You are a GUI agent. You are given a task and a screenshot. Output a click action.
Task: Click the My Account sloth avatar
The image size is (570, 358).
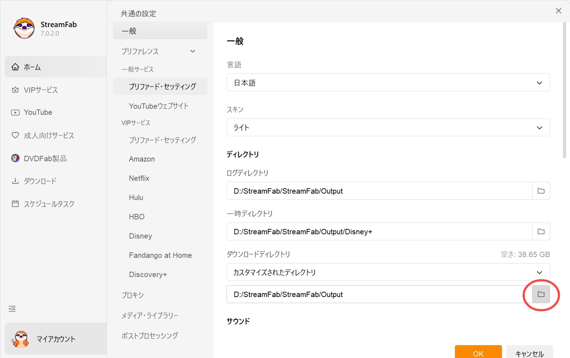21,339
